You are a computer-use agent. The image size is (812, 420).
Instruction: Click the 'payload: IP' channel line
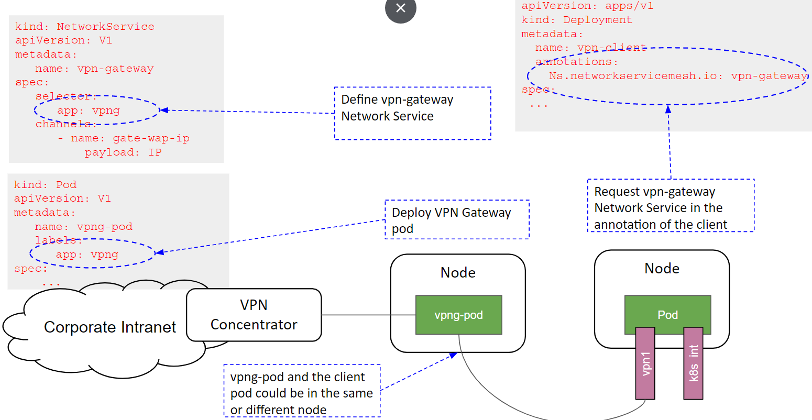123,152
